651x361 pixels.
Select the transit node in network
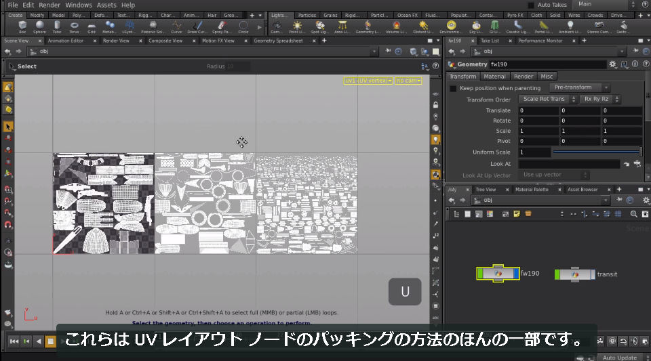574,274
